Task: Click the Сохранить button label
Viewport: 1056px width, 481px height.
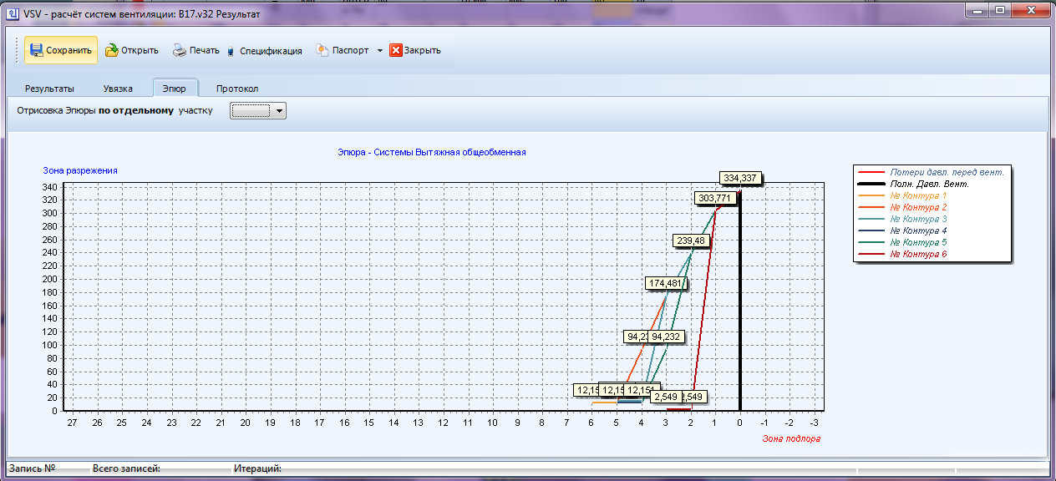Action: coord(69,50)
